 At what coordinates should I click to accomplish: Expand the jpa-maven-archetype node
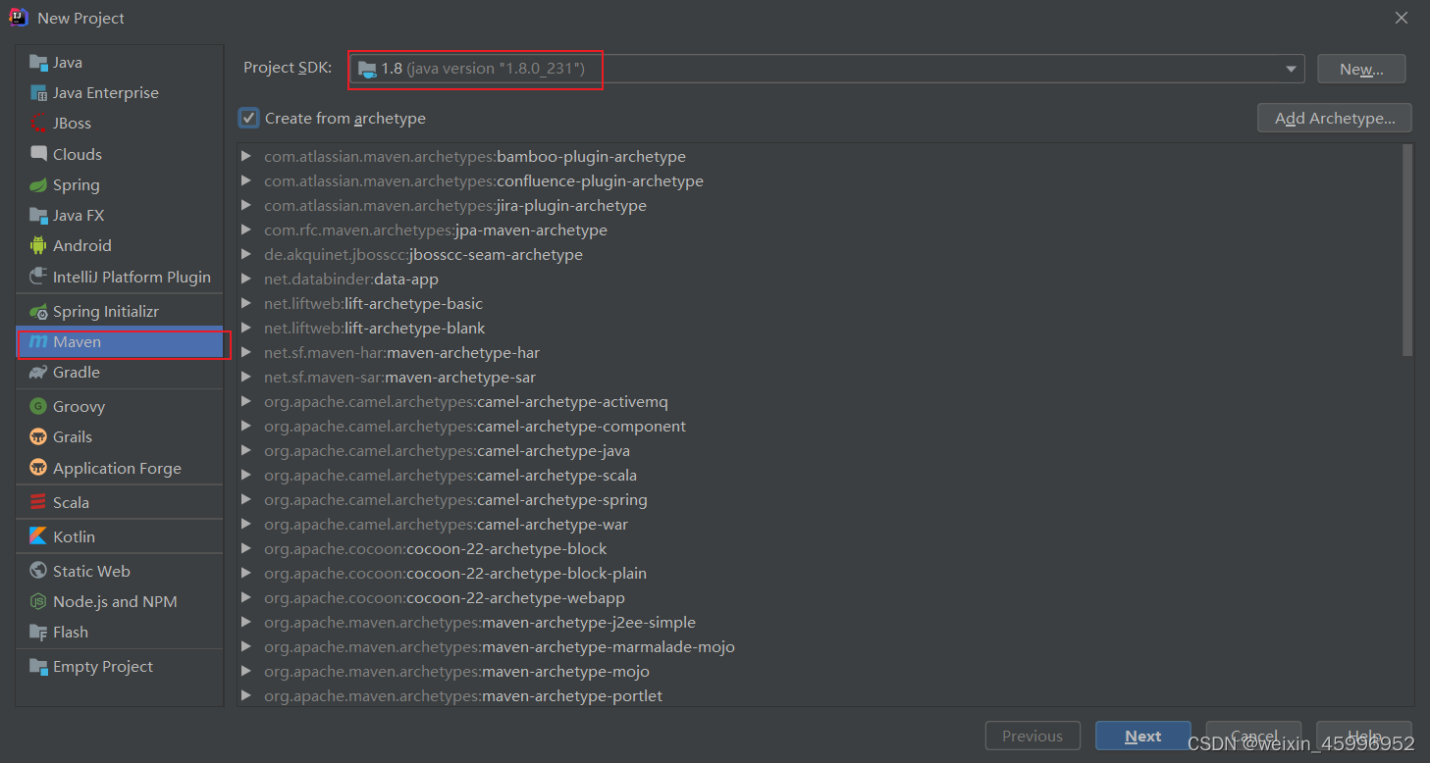click(x=245, y=229)
